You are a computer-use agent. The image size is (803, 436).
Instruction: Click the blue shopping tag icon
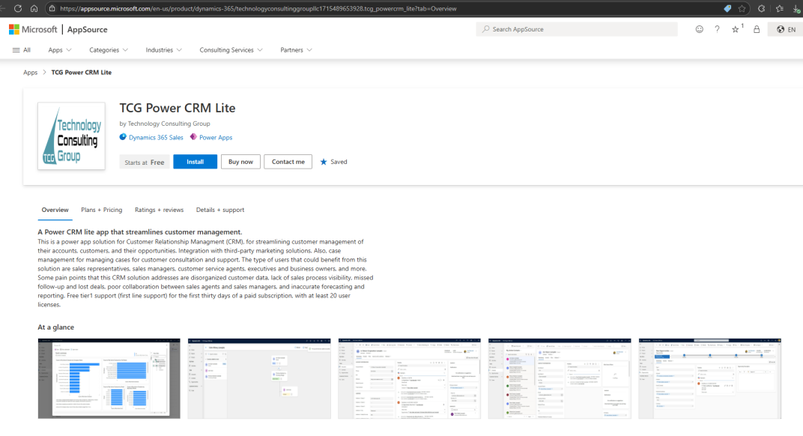727,8
